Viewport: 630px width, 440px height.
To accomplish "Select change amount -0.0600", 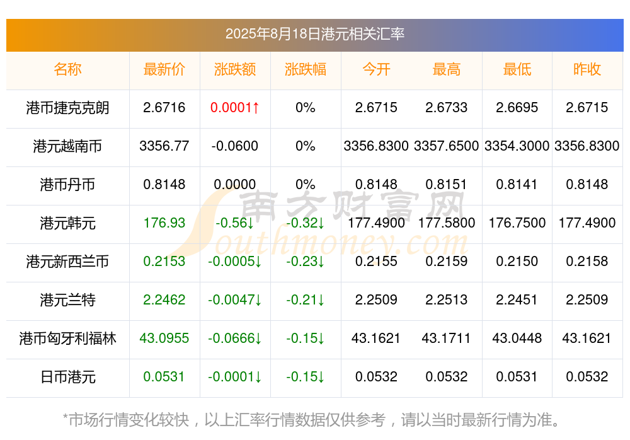I will [x=235, y=146].
